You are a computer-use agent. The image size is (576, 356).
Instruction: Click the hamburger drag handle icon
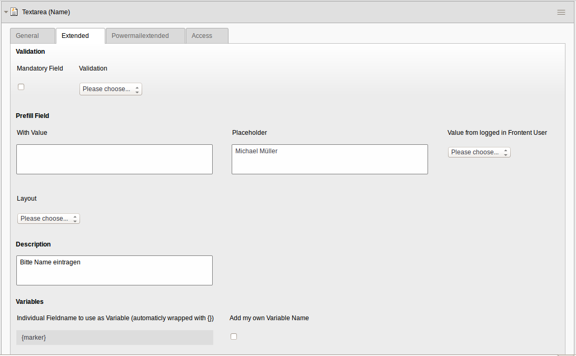click(561, 12)
